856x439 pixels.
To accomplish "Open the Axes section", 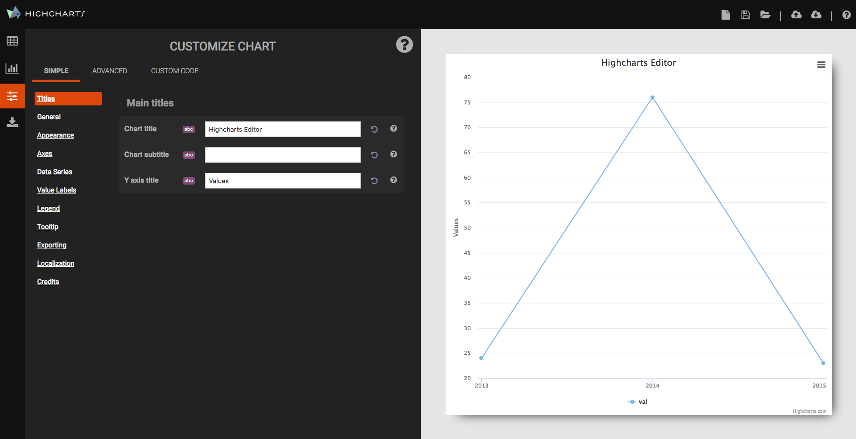I will click(x=45, y=153).
